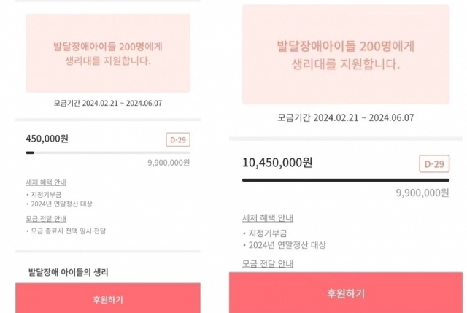Click the pink banner above the 450,000원 campaign
The height and width of the screenshot is (313, 467).
tap(108, 53)
